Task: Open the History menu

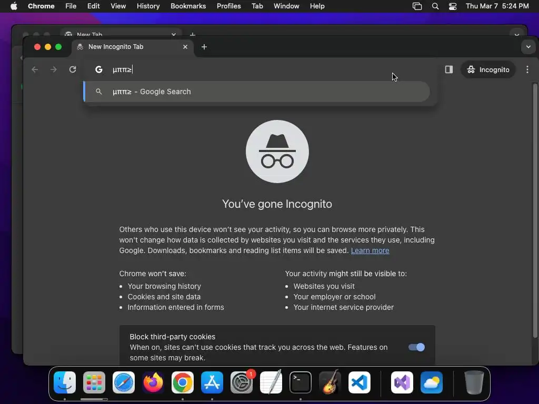Action: point(148,6)
